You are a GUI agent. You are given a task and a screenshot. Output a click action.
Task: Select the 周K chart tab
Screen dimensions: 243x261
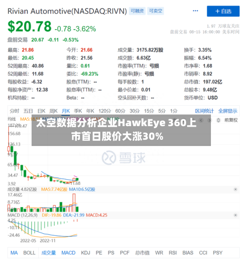pos(53,111)
